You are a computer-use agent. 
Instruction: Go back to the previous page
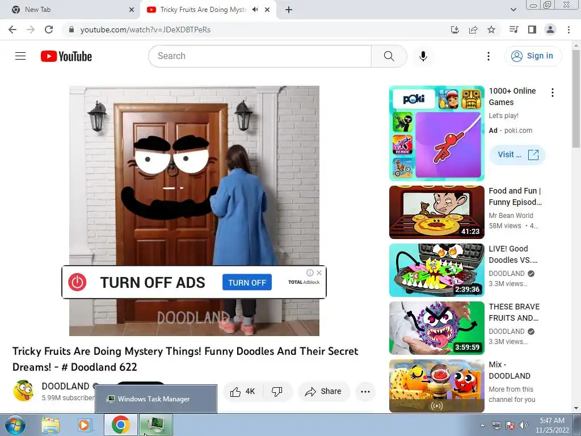pos(12,30)
